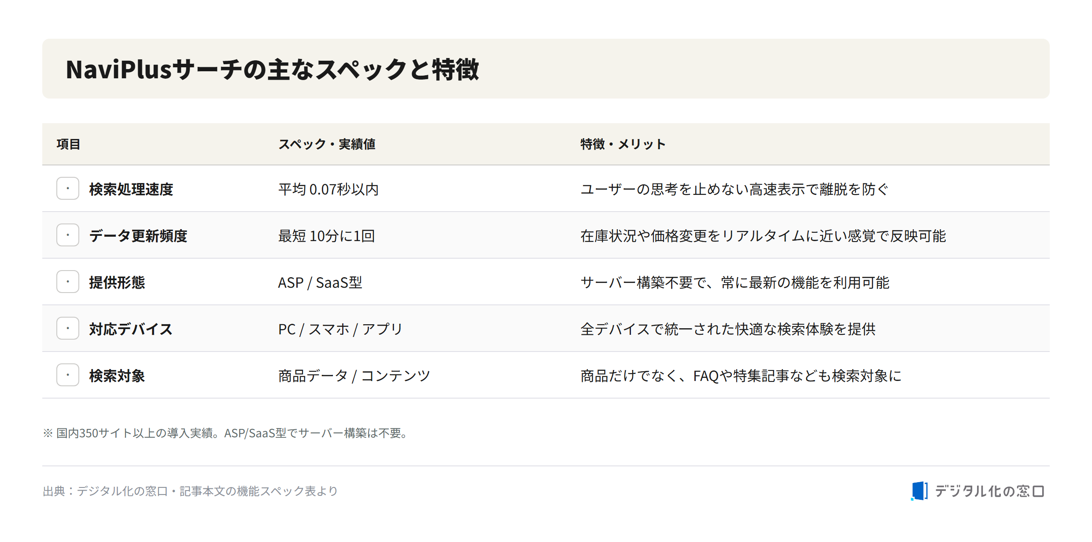The height and width of the screenshot is (542, 1092).
Task: Click the PC / スマホ / アプリ value
Action: (x=340, y=329)
